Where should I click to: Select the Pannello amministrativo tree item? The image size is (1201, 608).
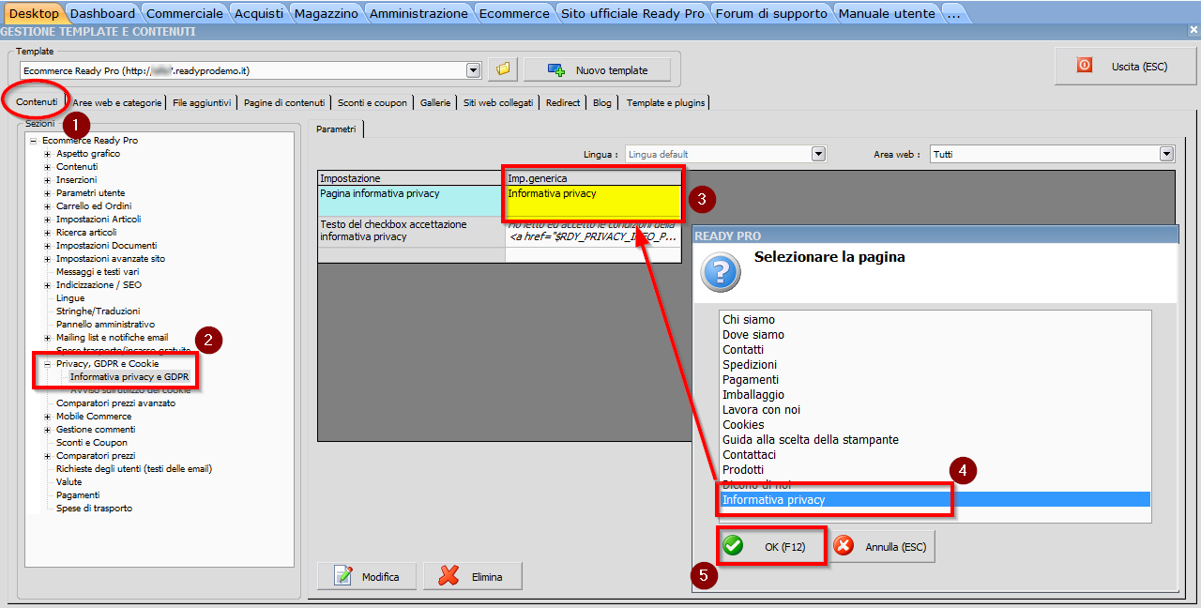pyautogui.click(x=105, y=325)
